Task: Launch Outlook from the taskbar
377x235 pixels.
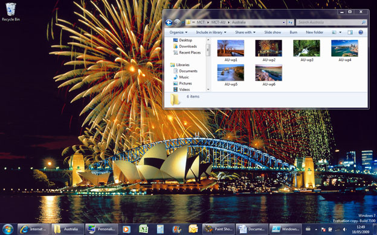Action: (193, 229)
